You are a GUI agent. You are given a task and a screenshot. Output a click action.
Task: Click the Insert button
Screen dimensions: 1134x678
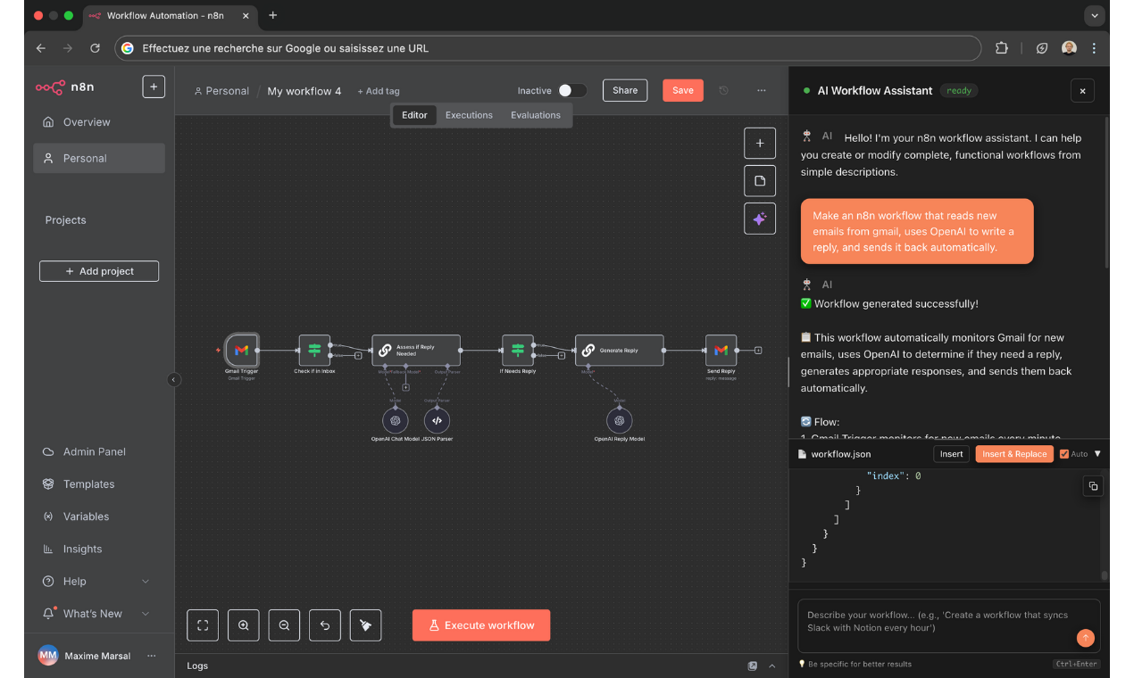coord(952,454)
